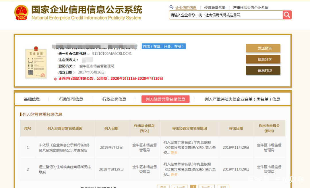310x188 pixels.
Task: Select the 存续（在营、开业、在册）status badge
Action: [163, 46]
